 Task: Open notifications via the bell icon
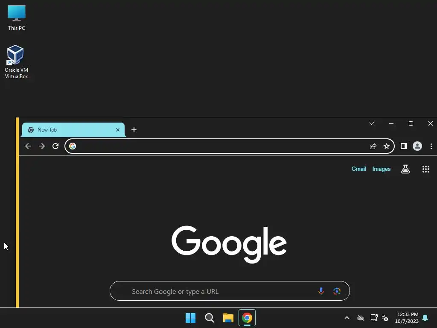click(425, 318)
